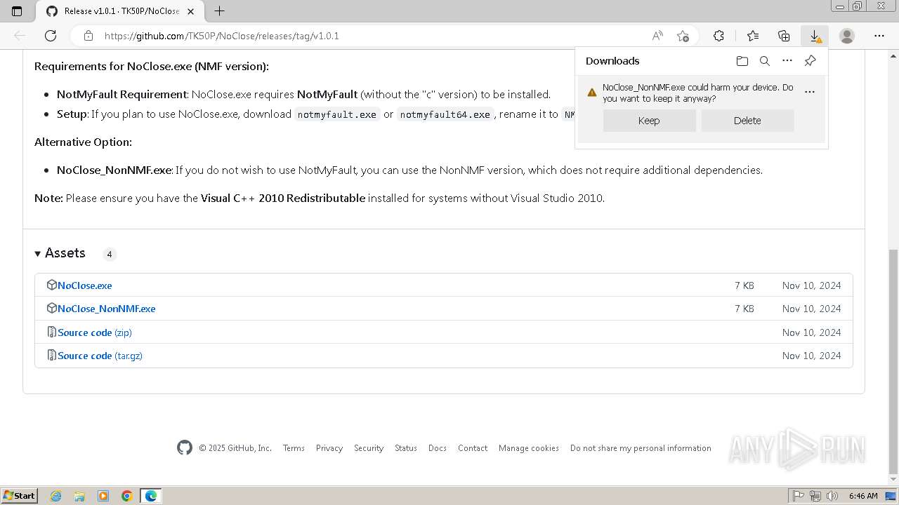Viewport: 899px width, 505px height.
Task: Click the Source code (zip) file icon
Action: point(51,332)
